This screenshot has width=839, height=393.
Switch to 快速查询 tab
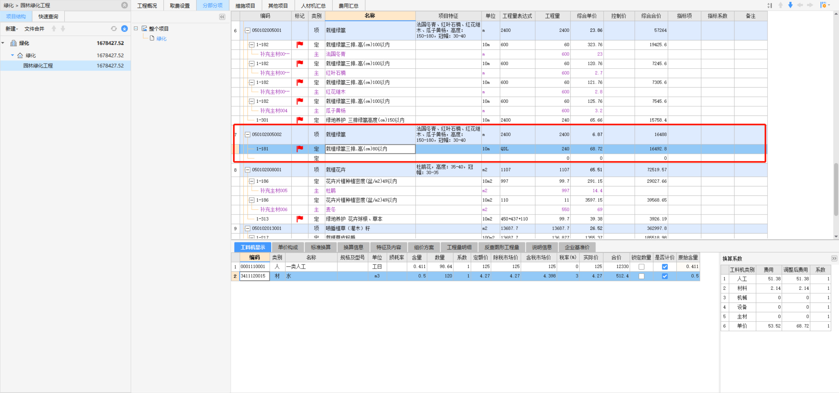point(48,16)
